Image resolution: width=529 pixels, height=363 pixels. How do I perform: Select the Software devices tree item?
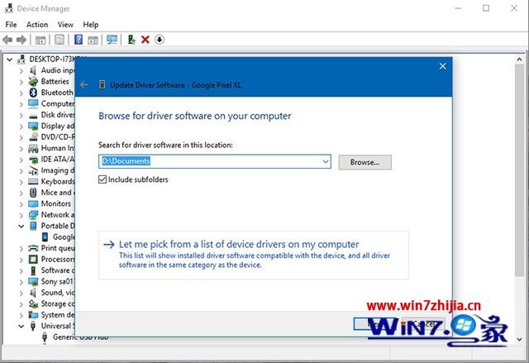click(57, 270)
